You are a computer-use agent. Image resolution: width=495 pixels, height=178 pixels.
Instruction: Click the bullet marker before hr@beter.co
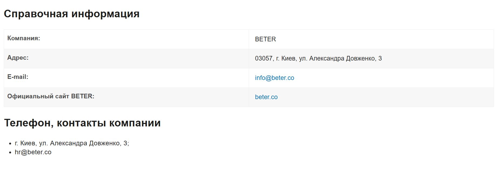10,153
